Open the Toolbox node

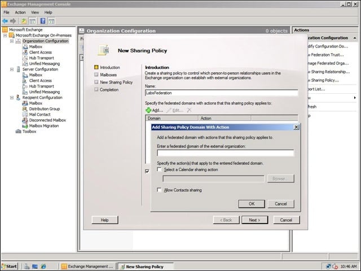29,132
